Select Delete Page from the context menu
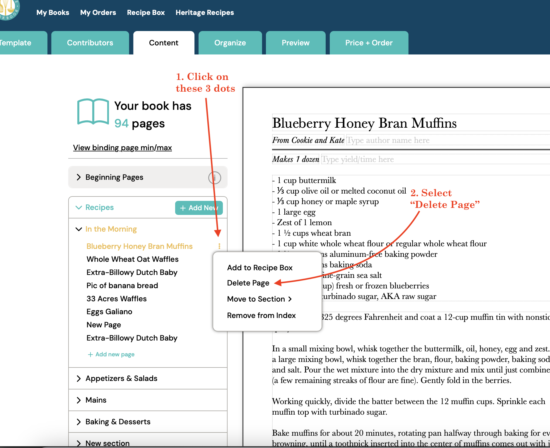 [x=248, y=283]
